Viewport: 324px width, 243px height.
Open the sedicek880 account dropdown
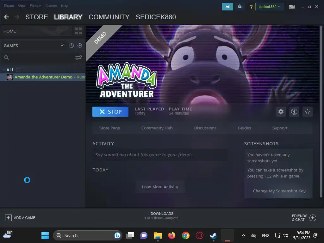270,7
